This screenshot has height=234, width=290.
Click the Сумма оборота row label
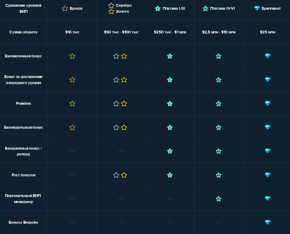click(23, 32)
